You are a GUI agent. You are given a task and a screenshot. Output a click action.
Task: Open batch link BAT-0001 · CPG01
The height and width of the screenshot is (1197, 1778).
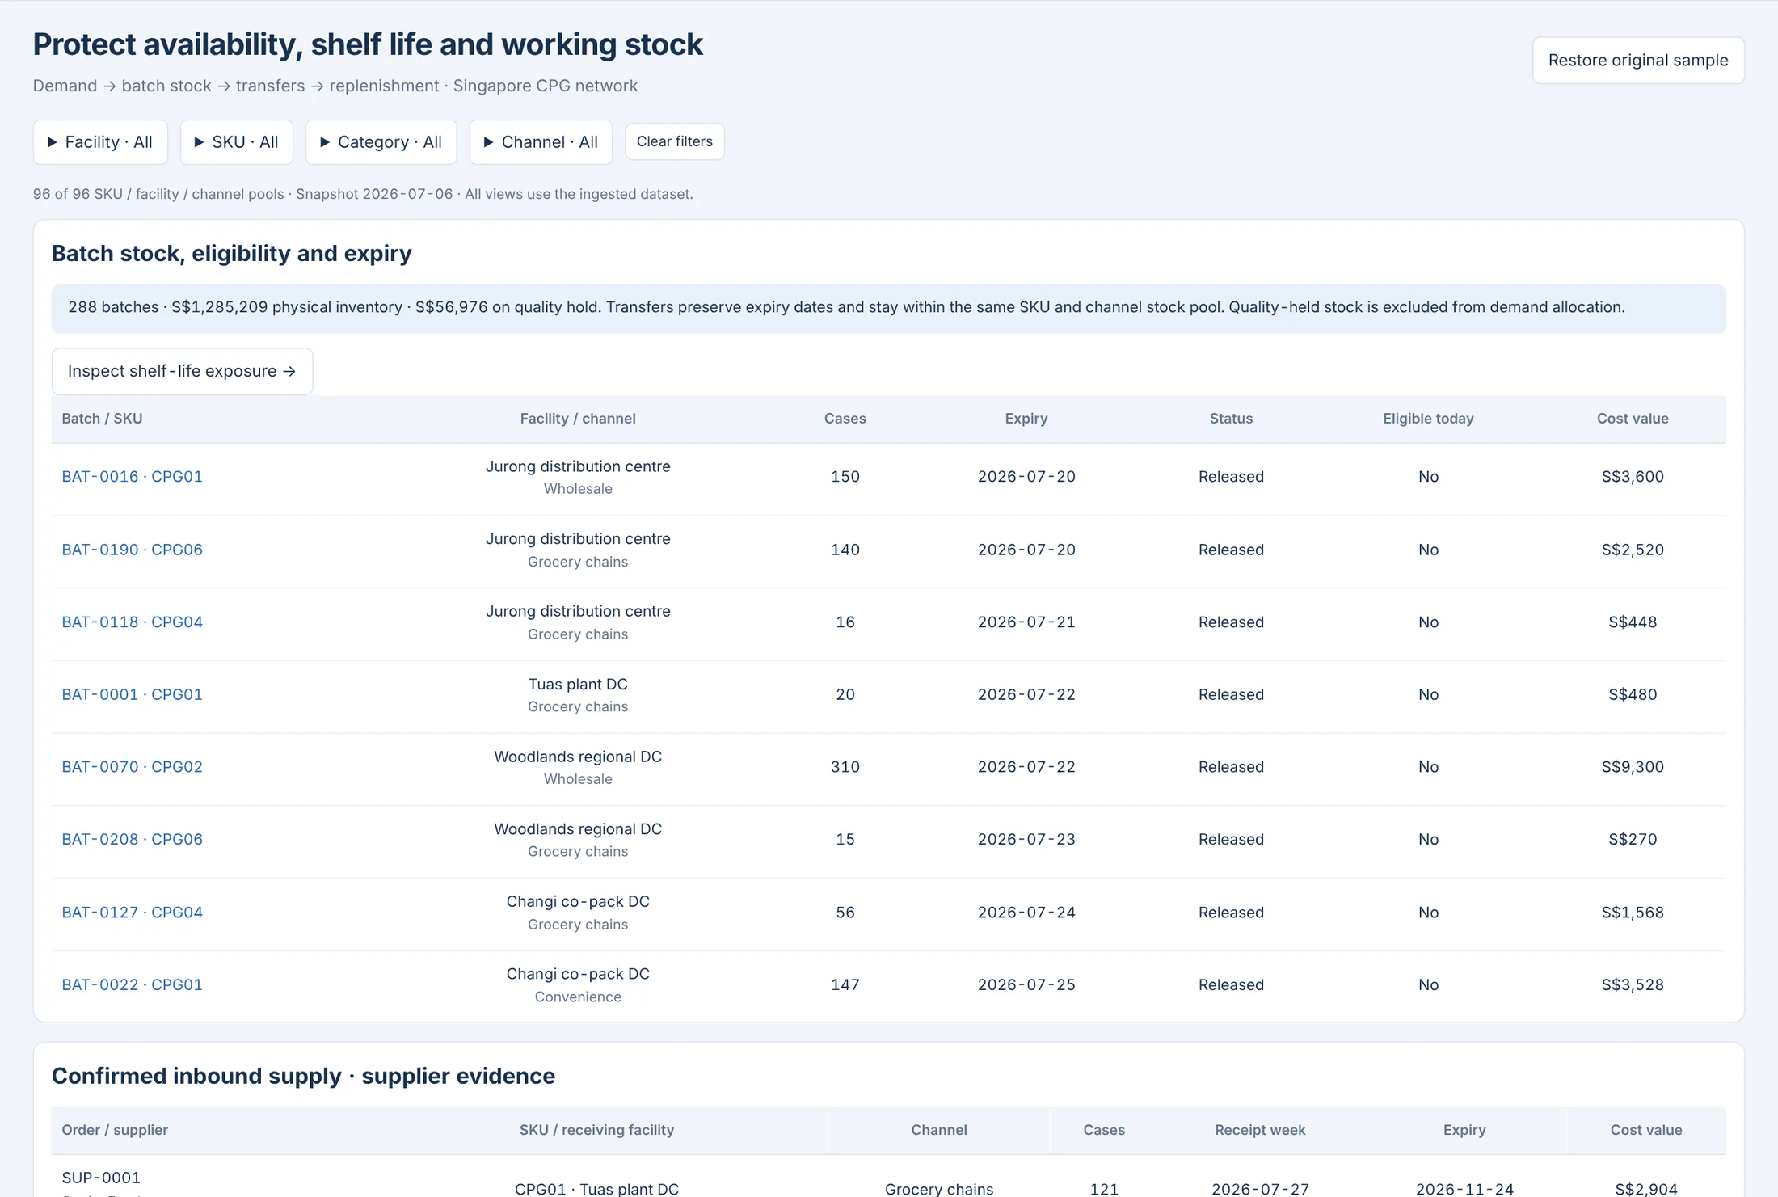pos(133,694)
